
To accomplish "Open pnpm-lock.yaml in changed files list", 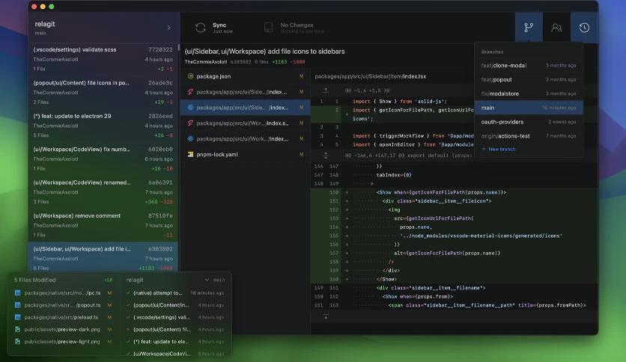I will 246,154.
